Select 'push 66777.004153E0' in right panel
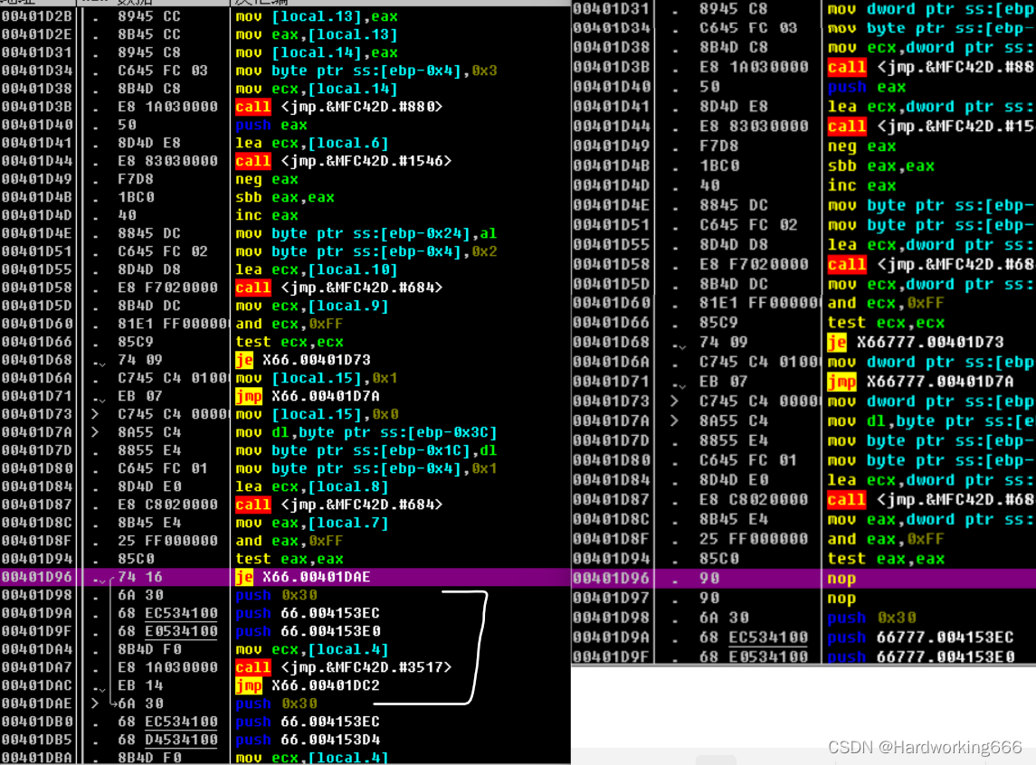Image resolution: width=1036 pixels, height=765 pixels. (920, 656)
